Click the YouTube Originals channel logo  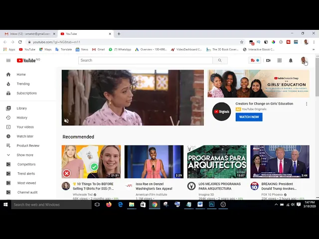221,112
